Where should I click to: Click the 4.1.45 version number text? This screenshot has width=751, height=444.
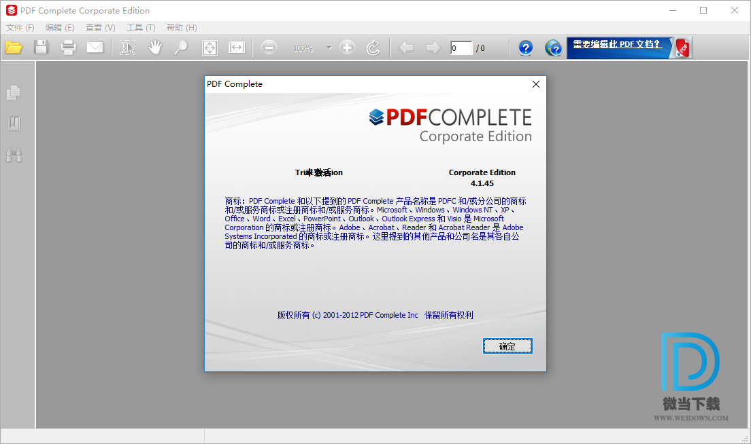pyautogui.click(x=482, y=183)
